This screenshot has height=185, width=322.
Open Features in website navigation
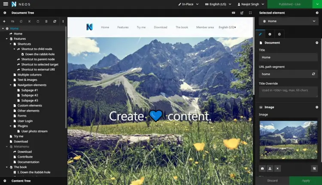pos(123,27)
